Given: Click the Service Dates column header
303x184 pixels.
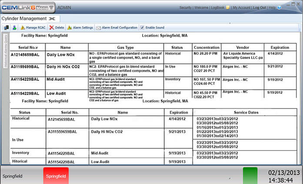Looking at the screenshot, I should [x=246, y=112].
